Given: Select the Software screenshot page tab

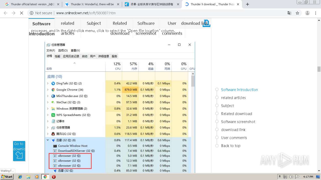Looking at the screenshot, I should pos(146,28).
